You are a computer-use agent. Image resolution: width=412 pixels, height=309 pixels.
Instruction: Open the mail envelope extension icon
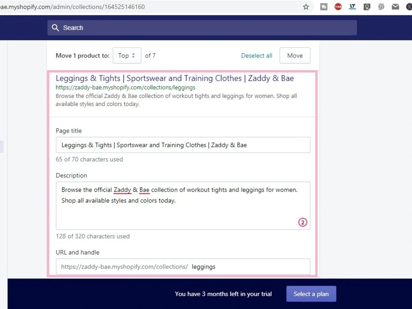click(x=395, y=7)
